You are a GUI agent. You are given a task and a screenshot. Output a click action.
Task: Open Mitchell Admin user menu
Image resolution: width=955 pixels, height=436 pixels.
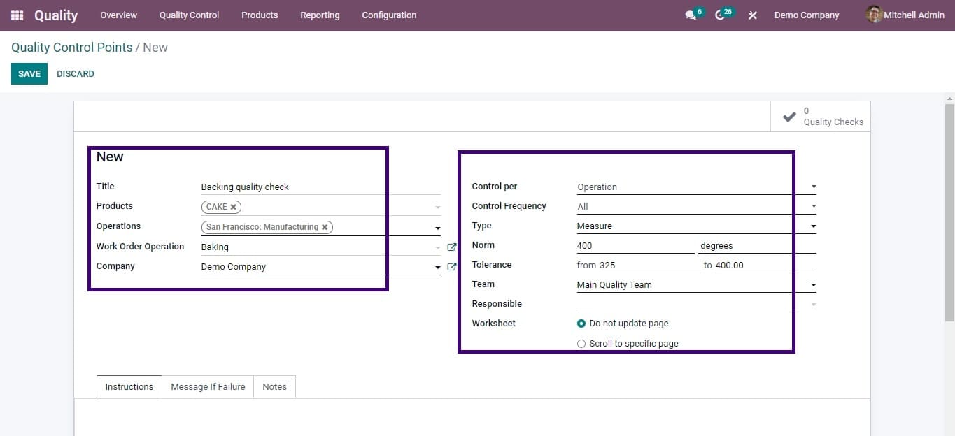point(905,15)
